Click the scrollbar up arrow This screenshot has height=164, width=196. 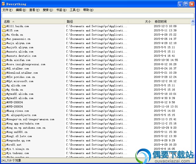point(193,21)
